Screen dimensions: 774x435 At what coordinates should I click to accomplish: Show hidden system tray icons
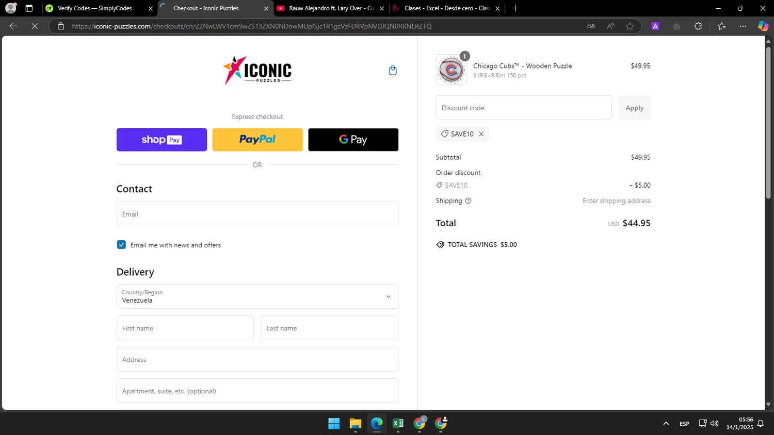pos(666,424)
